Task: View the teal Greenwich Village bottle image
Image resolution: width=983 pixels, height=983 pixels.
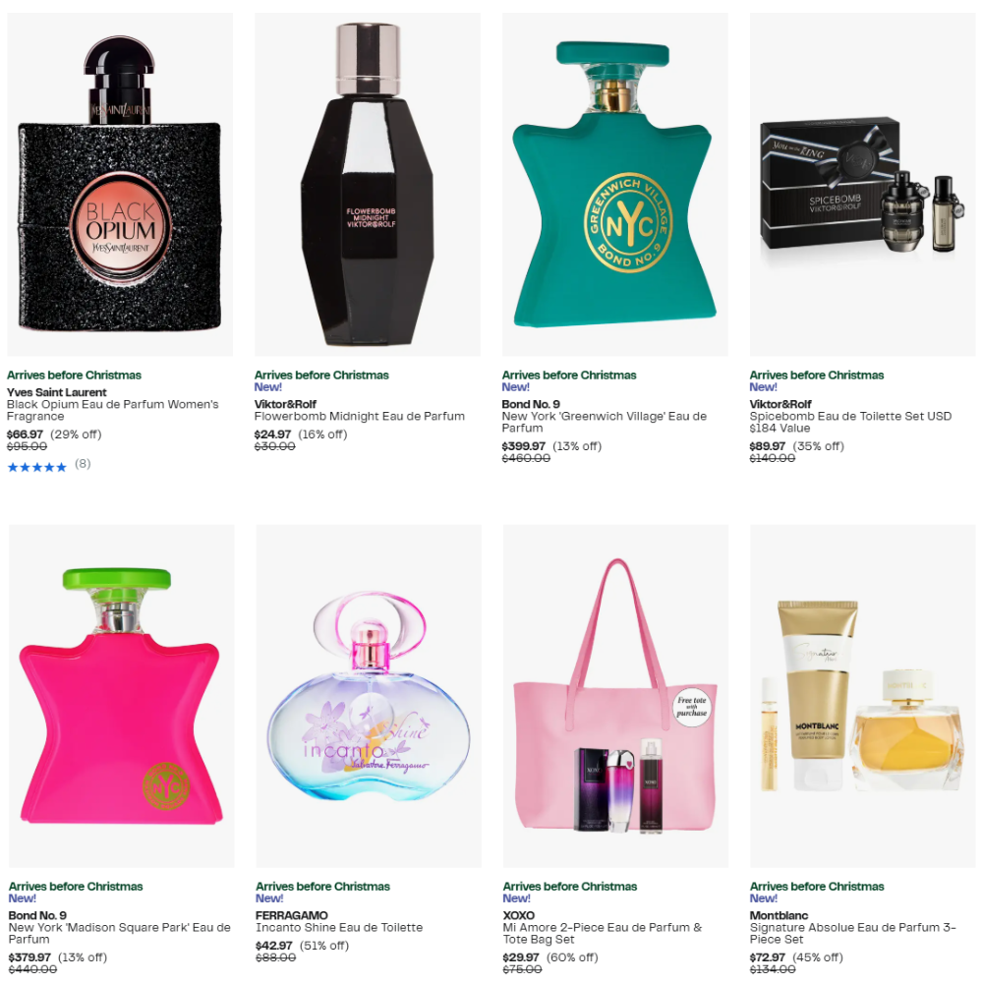Action: coord(615,185)
